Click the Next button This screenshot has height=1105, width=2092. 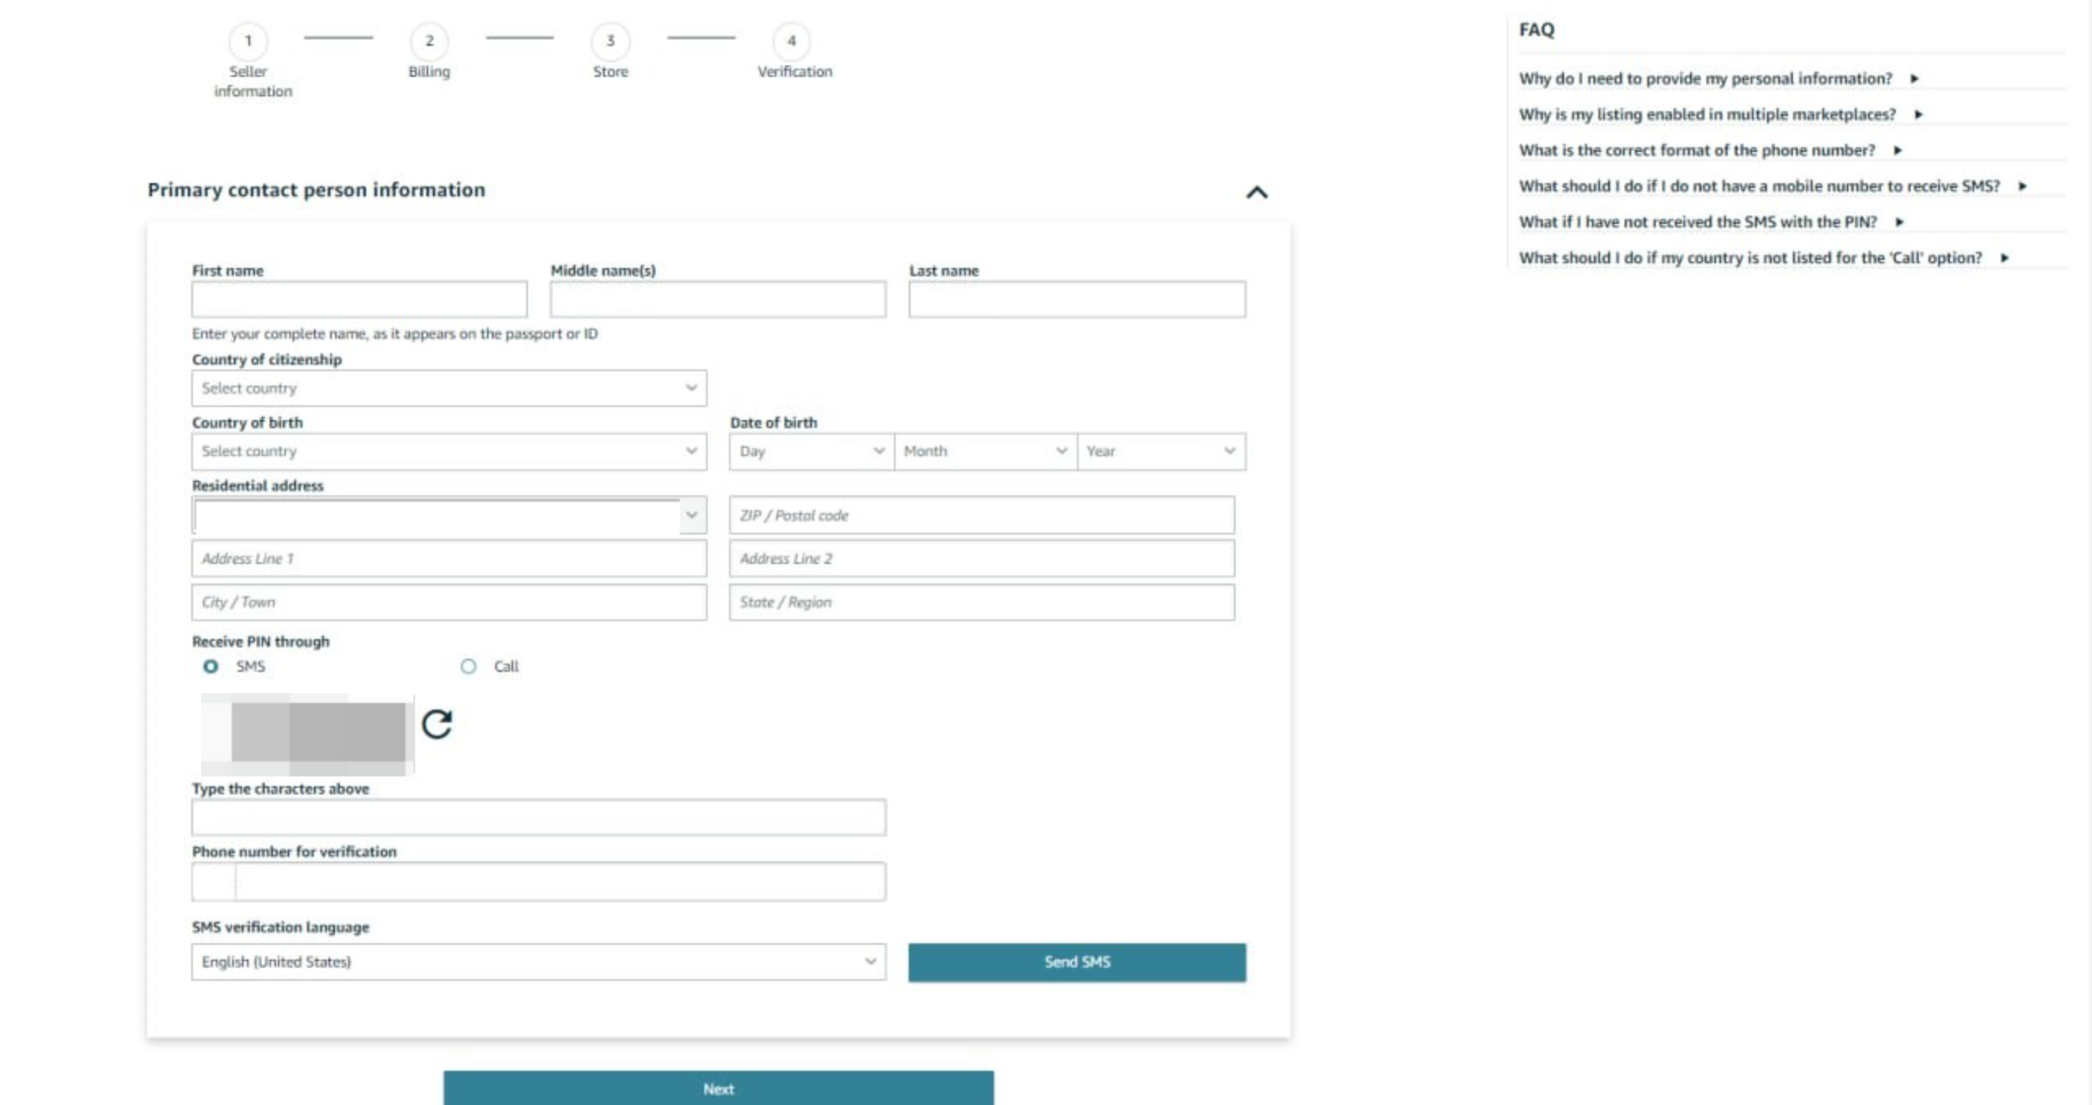[717, 1088]
